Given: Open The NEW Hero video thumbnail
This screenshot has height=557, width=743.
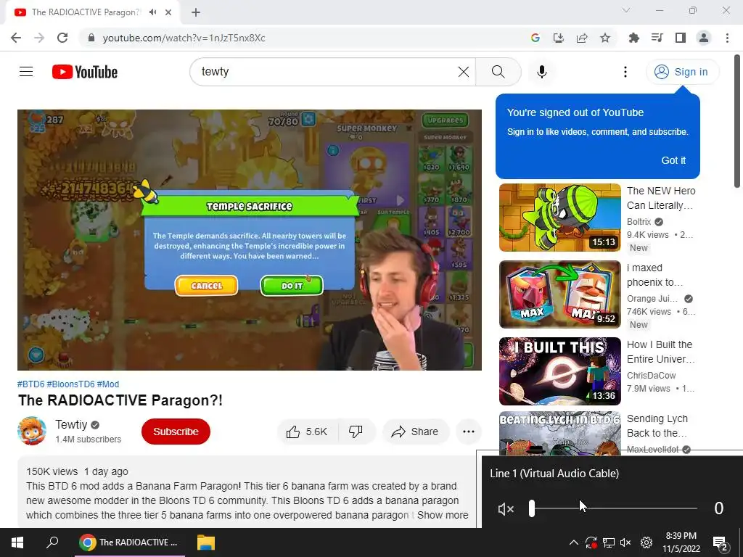Looking at the screenshot, I should 559,218.
